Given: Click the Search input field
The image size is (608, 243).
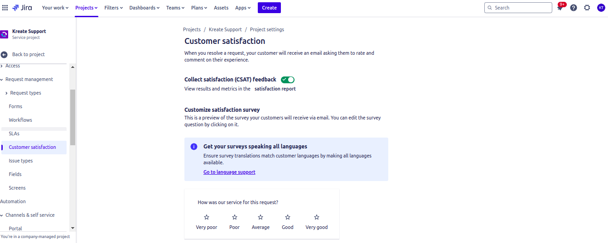Looking at the screenshot, I should (518, 8).
